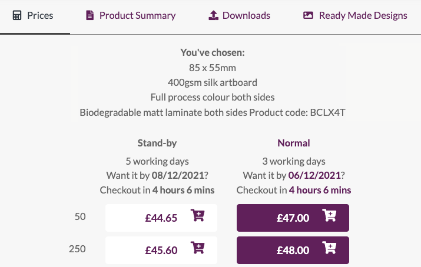Click the image icon beside Ready Made Designs
This screenshot has width=421, height=267.
tap(308, 15)
